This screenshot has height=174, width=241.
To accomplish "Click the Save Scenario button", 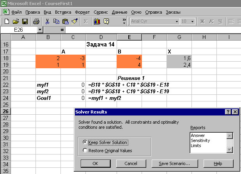I will [171, 163].
